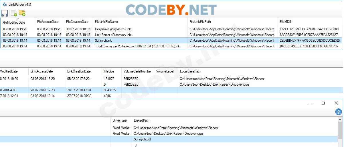
Task: Select the 'Недавние документы.lnk' row
Action: (172, 29)
